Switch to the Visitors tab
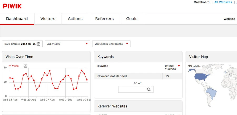 [x=48, y=19]
